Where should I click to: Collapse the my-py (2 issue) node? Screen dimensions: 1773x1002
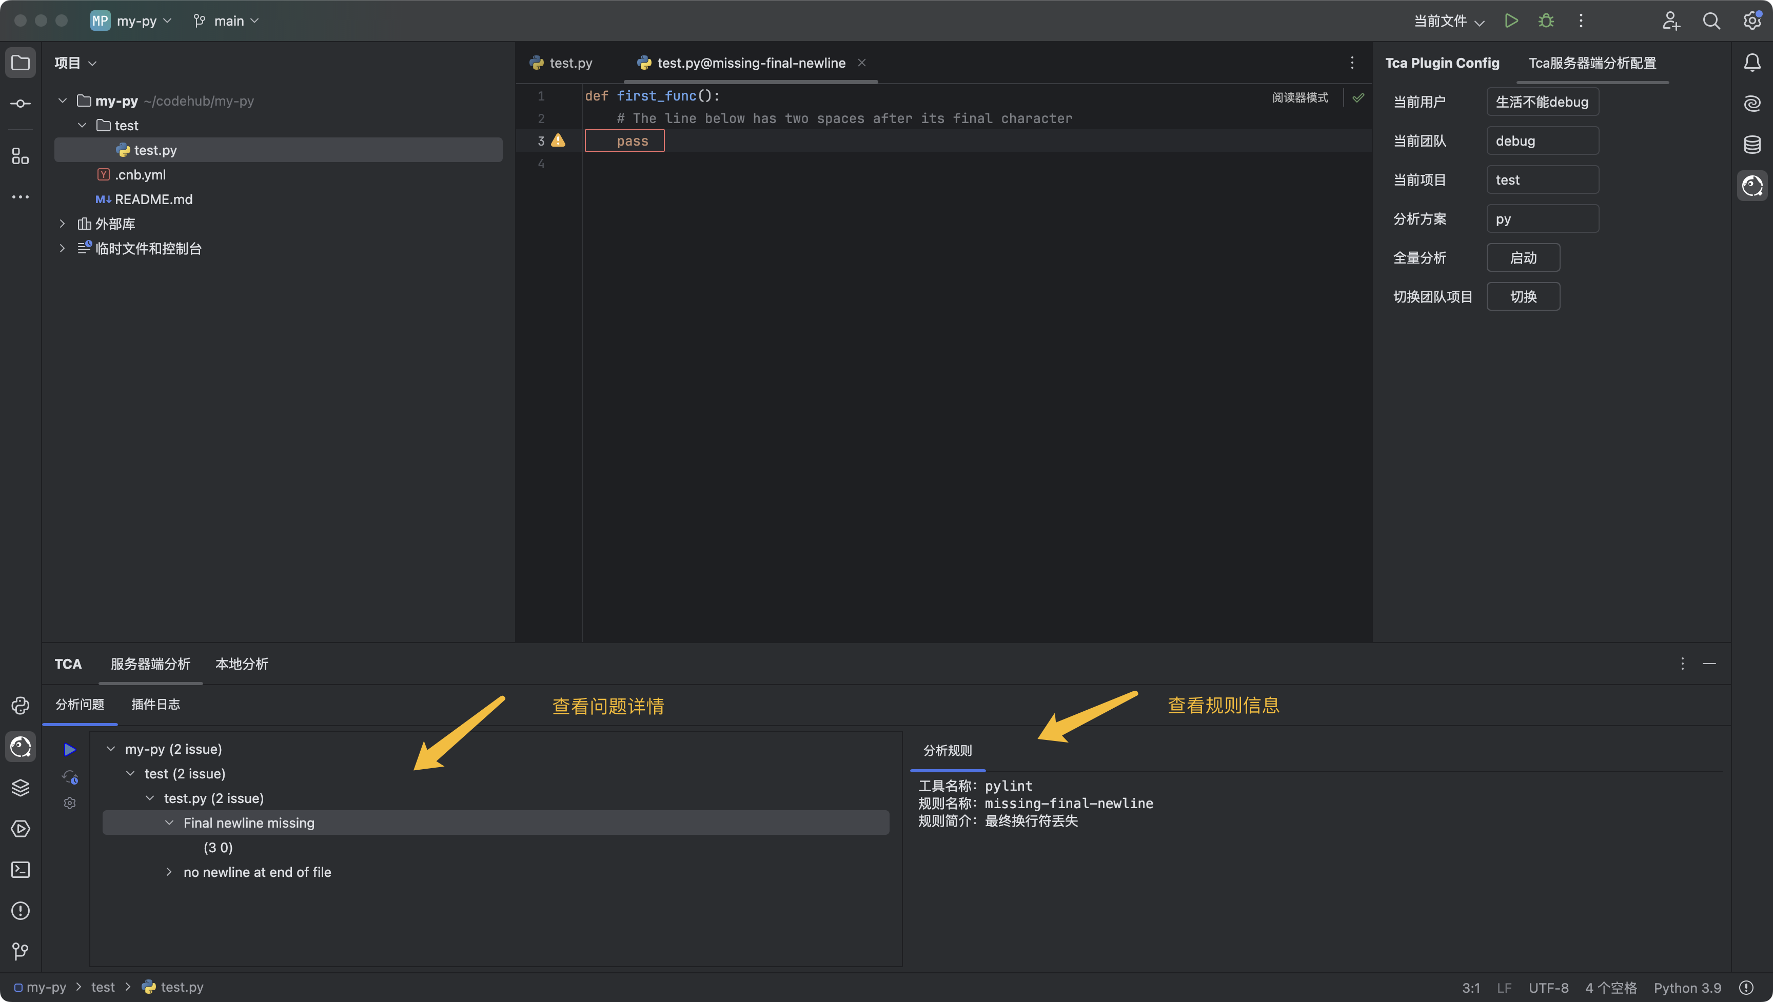[x=111, y=749]
